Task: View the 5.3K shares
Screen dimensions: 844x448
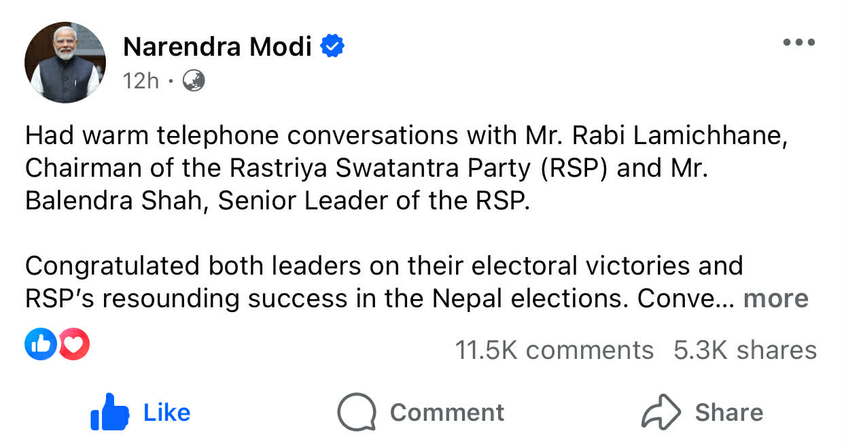Action: click(745, 350)
